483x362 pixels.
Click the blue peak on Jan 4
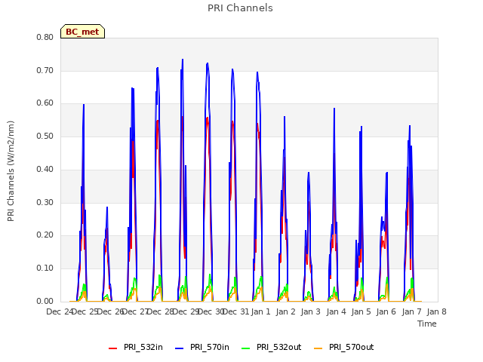coord(334,109)
